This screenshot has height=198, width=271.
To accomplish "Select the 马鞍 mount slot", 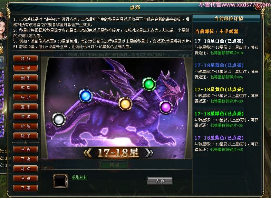I will pos(25,149).
